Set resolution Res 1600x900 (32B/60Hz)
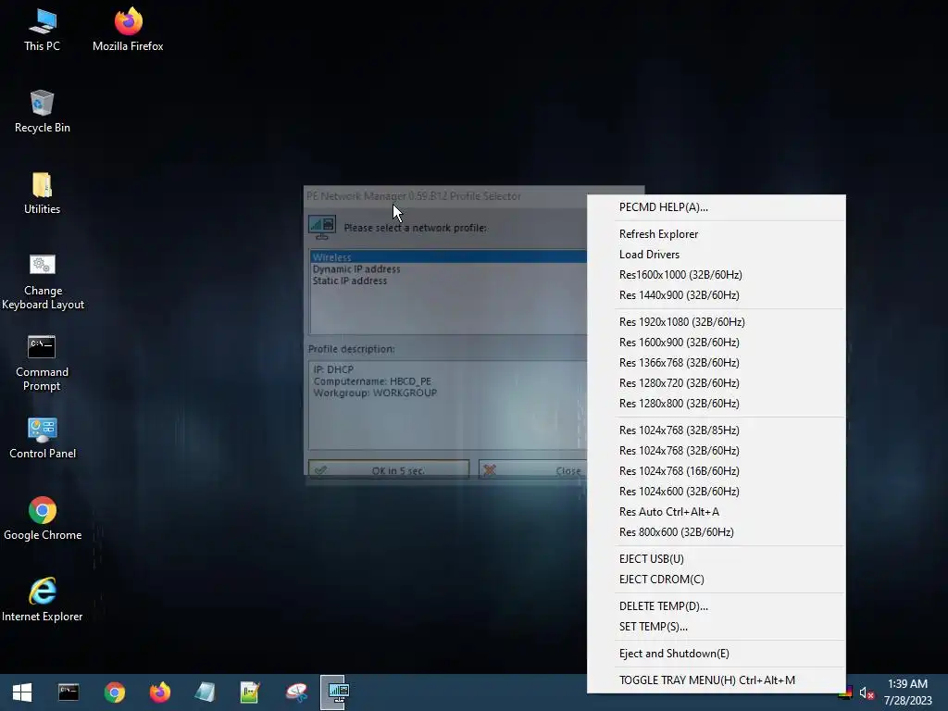Viewport: 948px width, 711px height. tap(717, 343)
